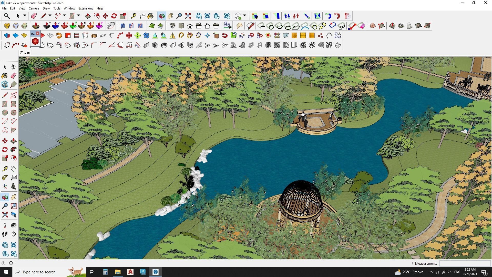Choose the 3D Text tool in left toolbar
Image resolution: width=492 pixels, height=277 pixels.
pos(14,186)
